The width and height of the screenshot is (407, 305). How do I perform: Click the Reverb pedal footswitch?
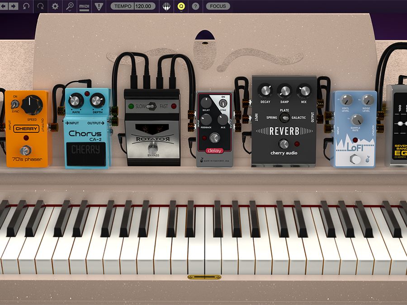point(284,144)
